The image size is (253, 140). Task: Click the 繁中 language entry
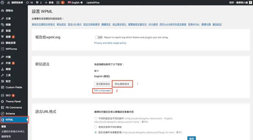pos(96,71)
